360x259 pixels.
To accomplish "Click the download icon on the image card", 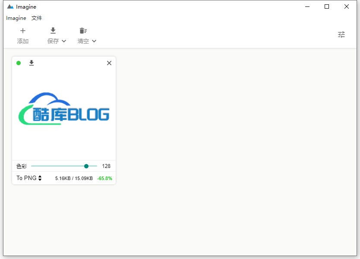I will coord(32,63).
